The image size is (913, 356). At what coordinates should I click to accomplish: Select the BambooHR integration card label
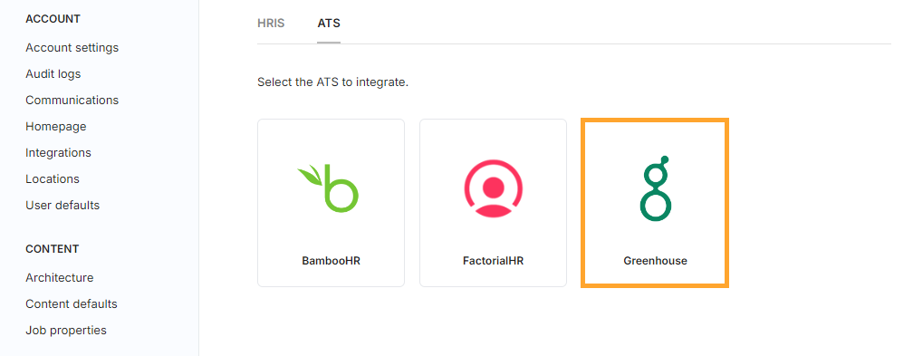(331, 261)
